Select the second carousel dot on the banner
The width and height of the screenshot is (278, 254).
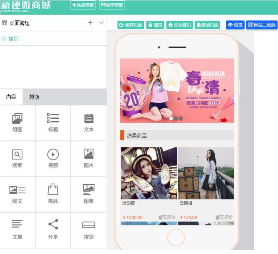coord(176,118)
